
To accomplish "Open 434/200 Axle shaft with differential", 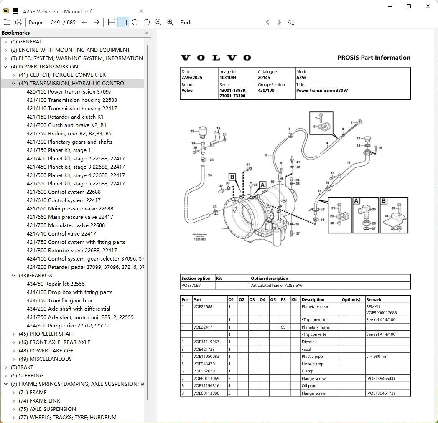I will 69,309.
